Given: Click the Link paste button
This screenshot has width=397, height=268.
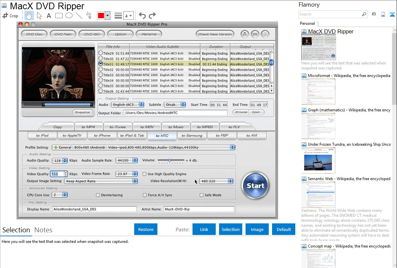Looking at the screenshot, I should 204,229.
